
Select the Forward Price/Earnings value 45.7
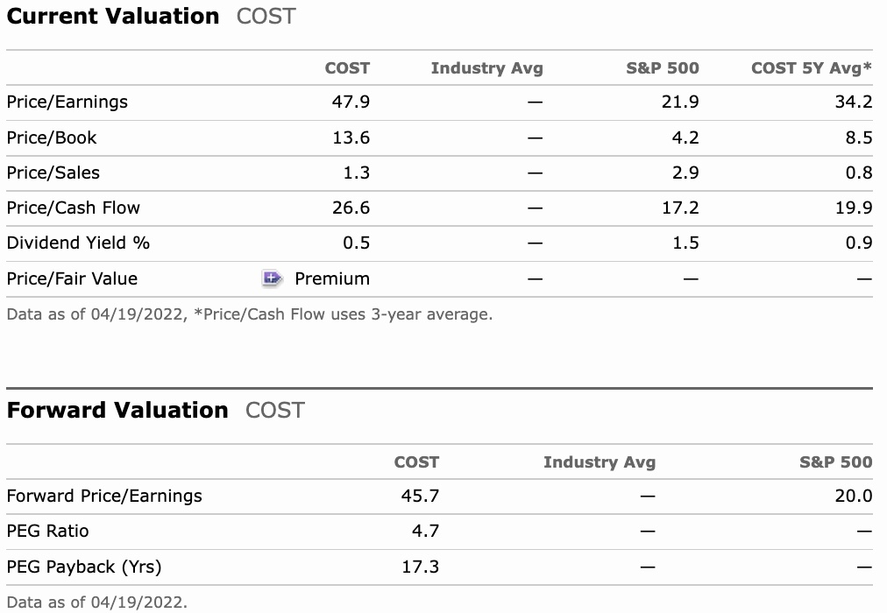tap(420, 496)
